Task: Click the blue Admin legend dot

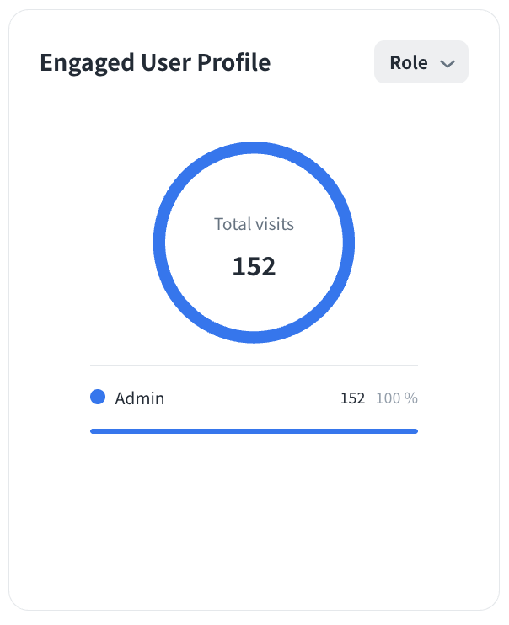Action: pyautogui.click(x=98, y=398)
